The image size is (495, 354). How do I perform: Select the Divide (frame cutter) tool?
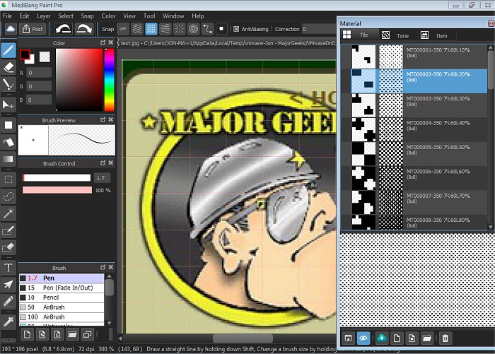8,302
